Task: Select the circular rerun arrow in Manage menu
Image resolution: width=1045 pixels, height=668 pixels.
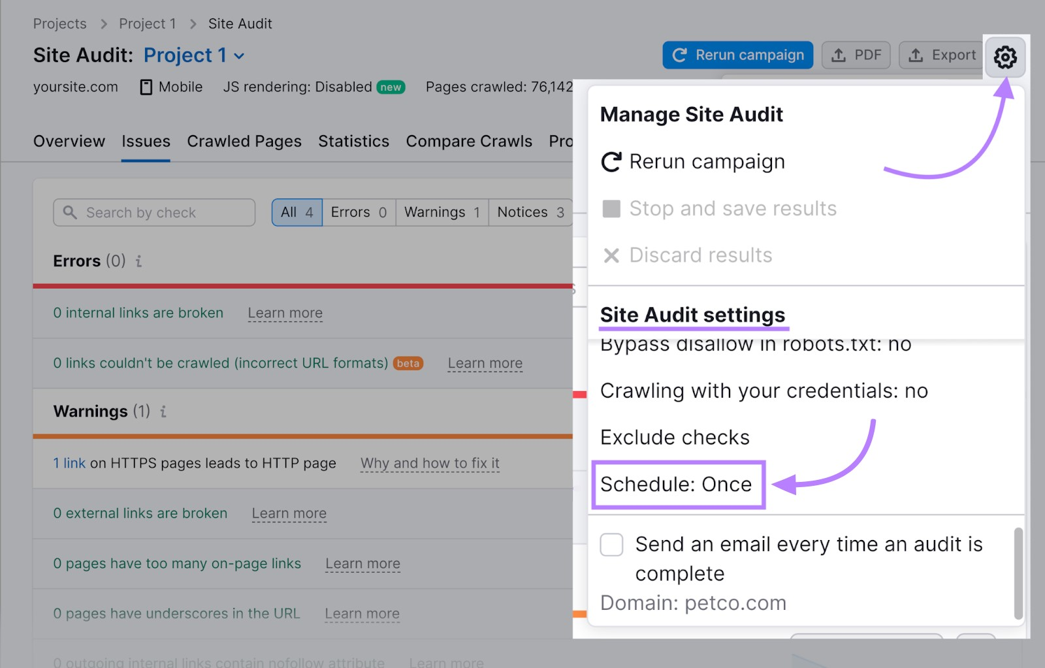Action: click(x=611, y=161)
